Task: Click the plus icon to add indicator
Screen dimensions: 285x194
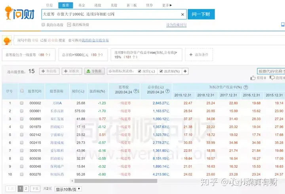Action: pyautogui.click(x=185, y=71)
